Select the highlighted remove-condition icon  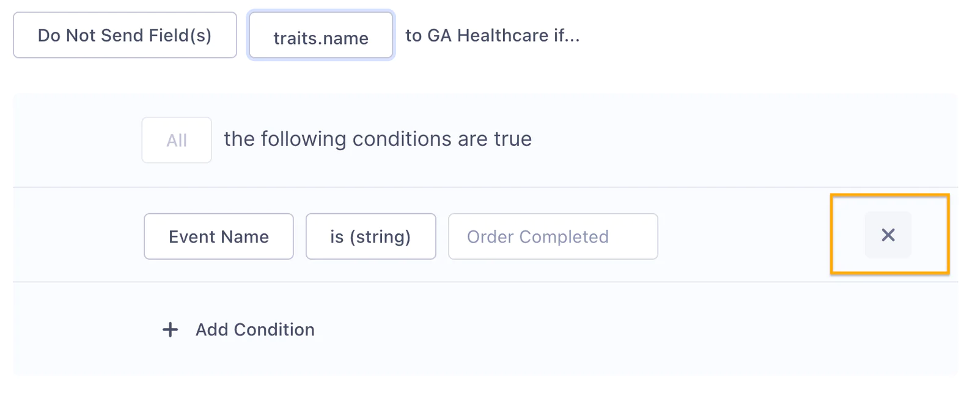888,235
